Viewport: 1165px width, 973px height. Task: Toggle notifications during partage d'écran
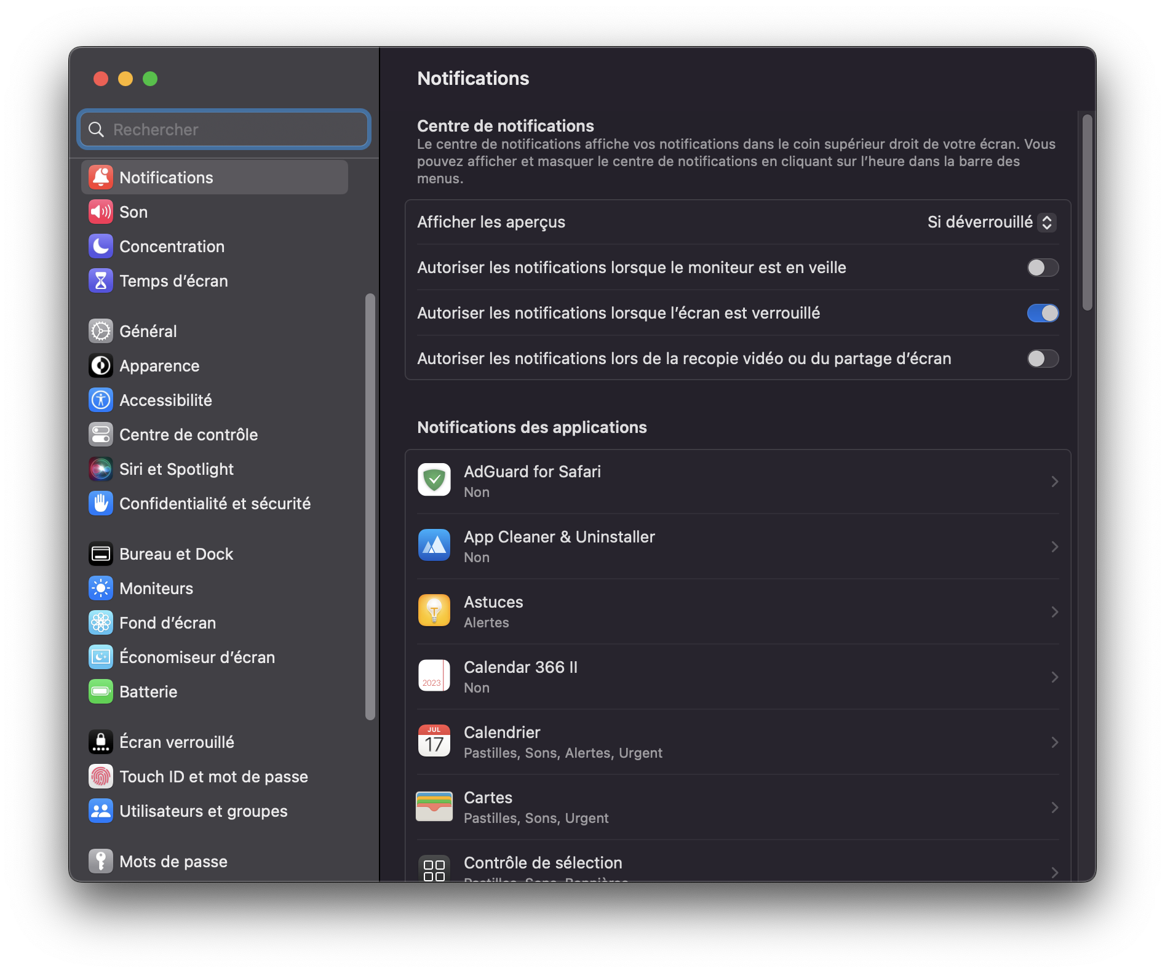1043,359
